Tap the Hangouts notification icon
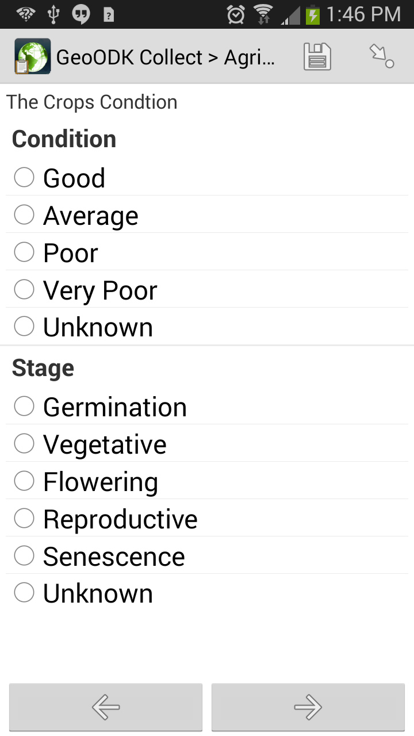 coord(81,14)
